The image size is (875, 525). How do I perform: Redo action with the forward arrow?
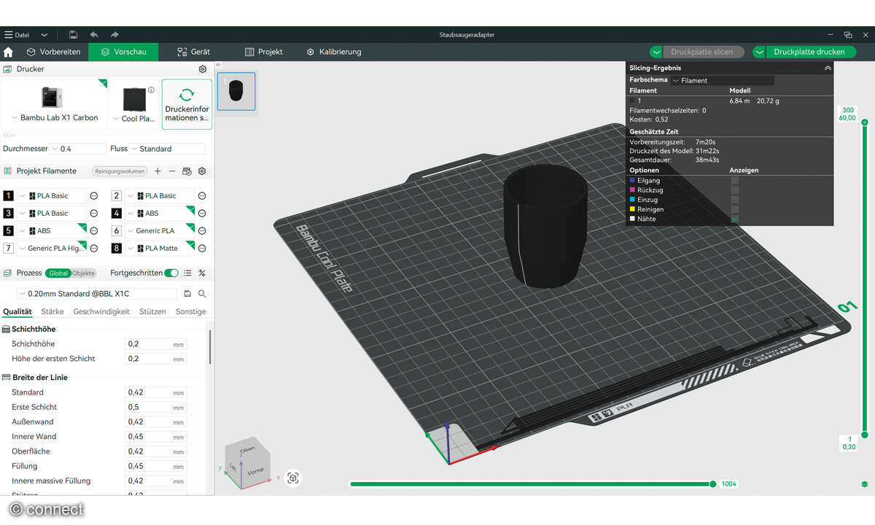tap(114, 34)
